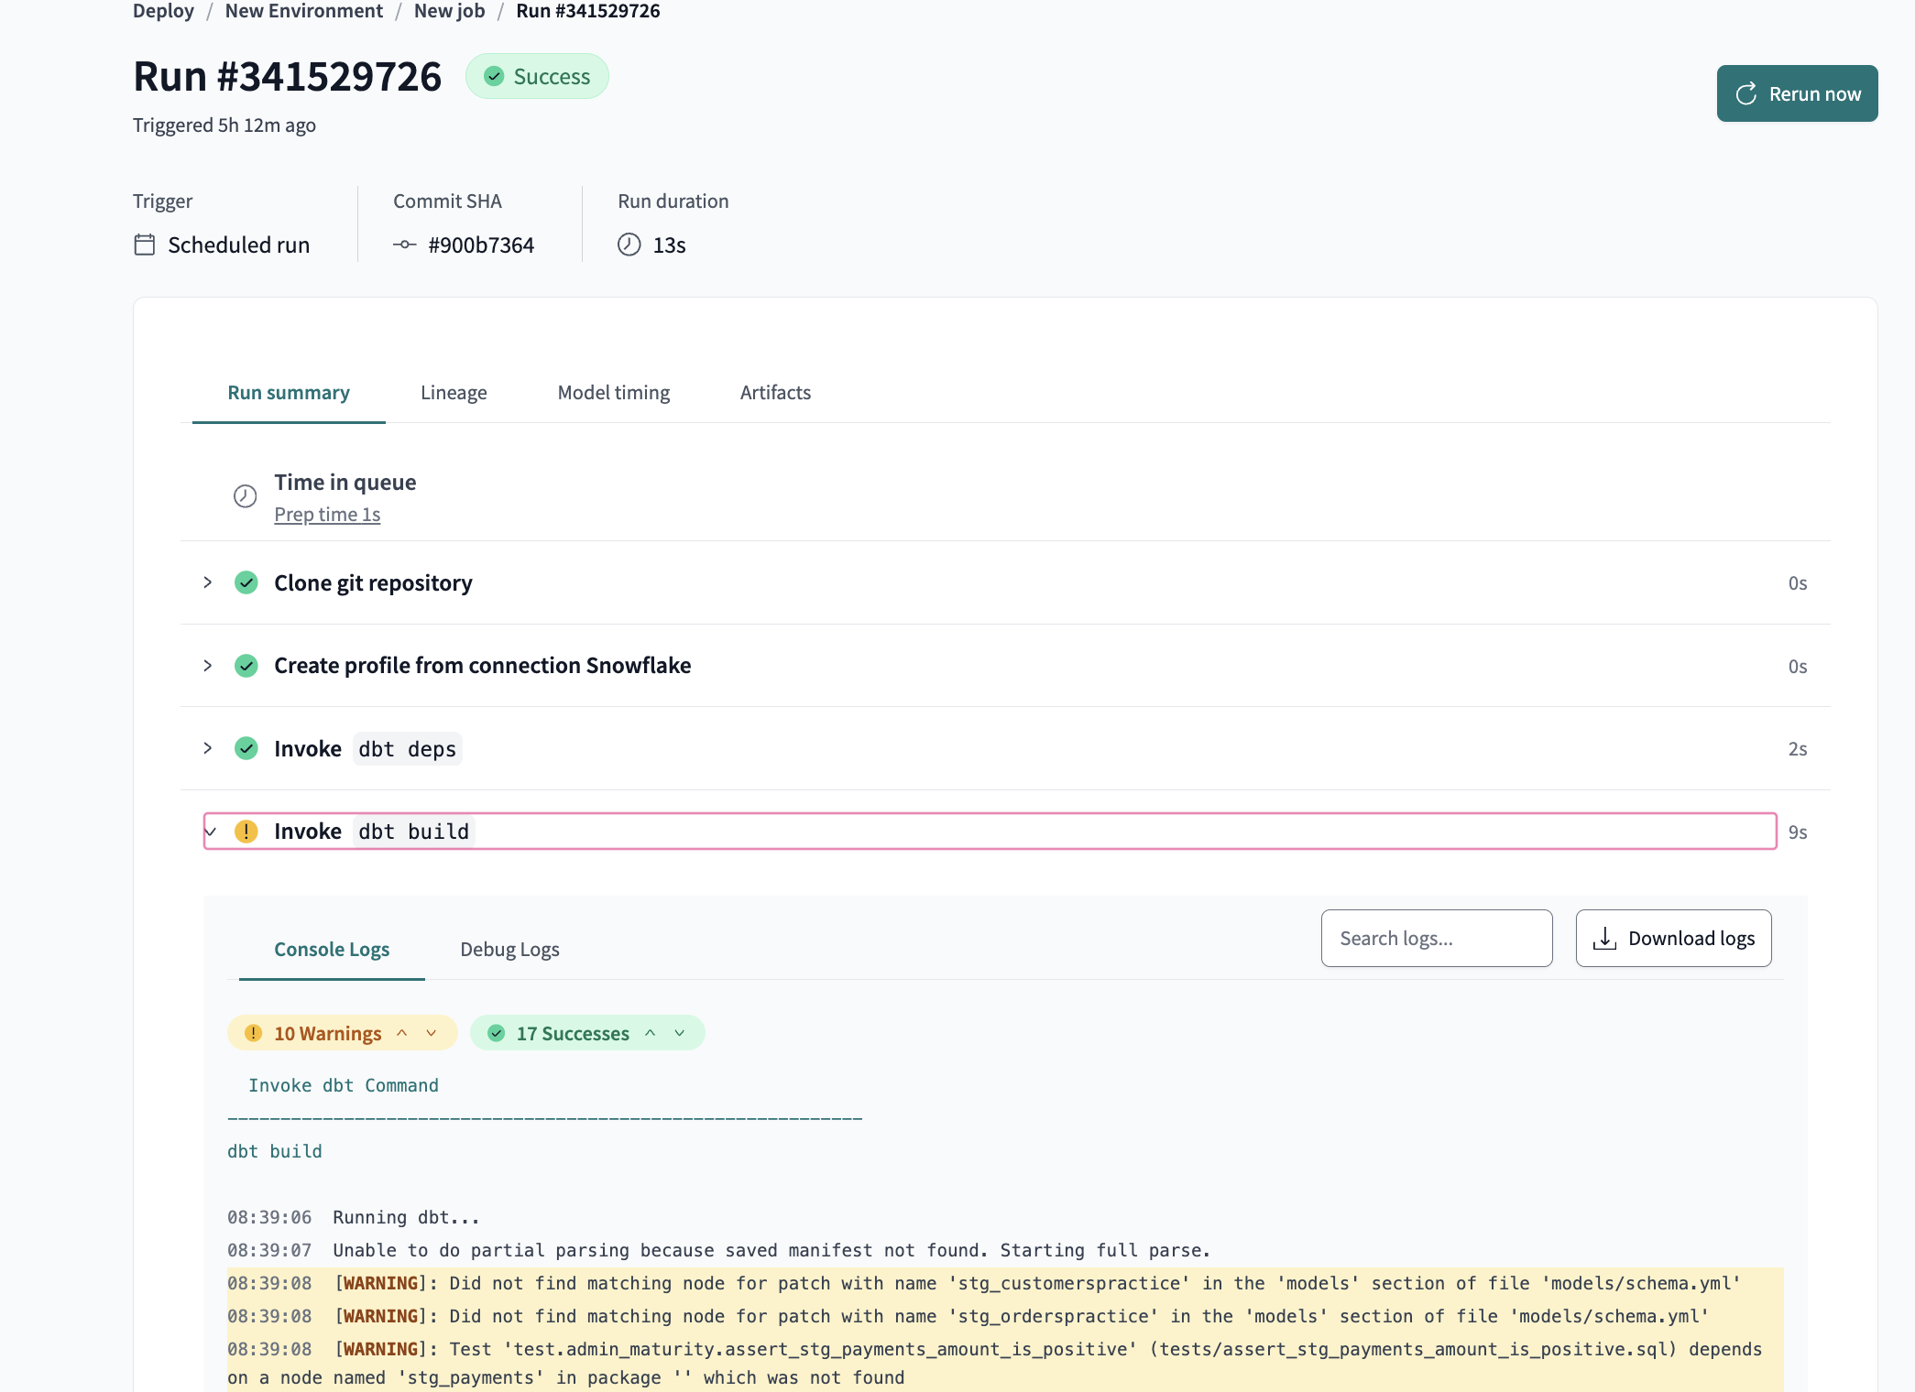Click the refresh icon inside Rerun now
The width and height of the screenshot is (1915, 1392).
pyautogui.click(x=1746, y=93)
